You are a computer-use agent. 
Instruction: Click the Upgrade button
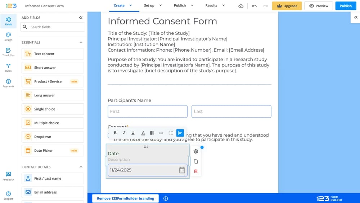tap(287, 6)
